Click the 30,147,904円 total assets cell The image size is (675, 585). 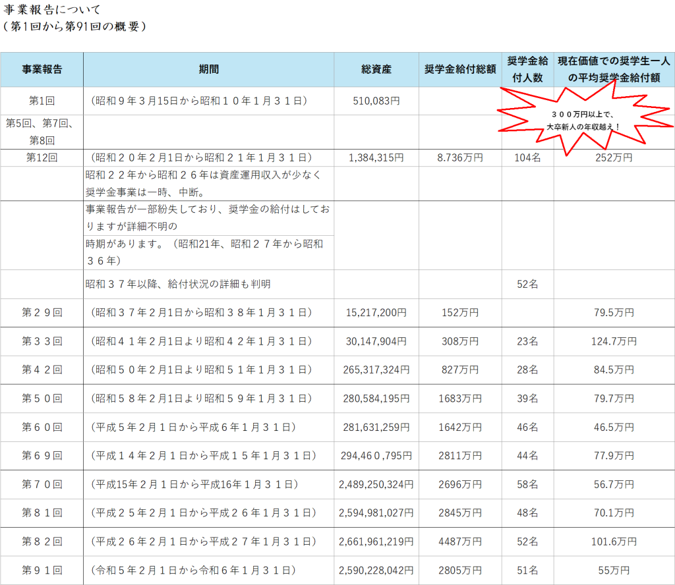376,341
